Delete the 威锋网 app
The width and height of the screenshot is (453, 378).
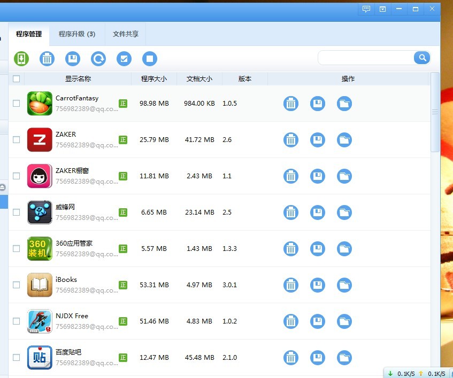click(290, 212)
